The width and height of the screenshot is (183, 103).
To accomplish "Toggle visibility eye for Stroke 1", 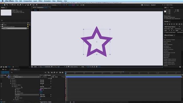I will click(x=1, y=87).
